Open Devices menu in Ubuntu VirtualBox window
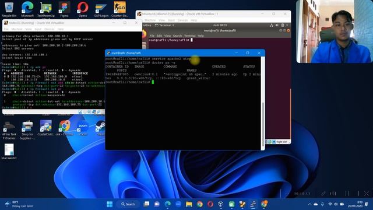 [182, 20]
